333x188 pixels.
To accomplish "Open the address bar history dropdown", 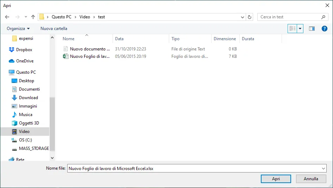I will click(x=243, y=17).
